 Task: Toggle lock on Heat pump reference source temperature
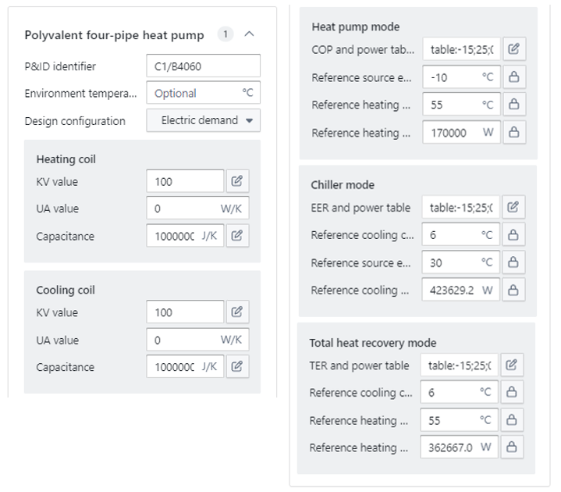[513, 77]
